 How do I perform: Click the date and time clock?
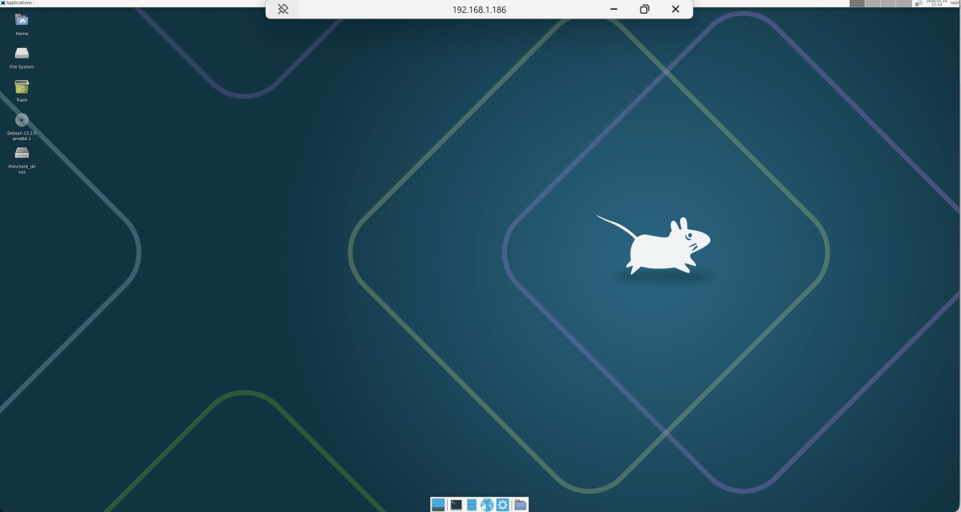click(x=935, y=3)
